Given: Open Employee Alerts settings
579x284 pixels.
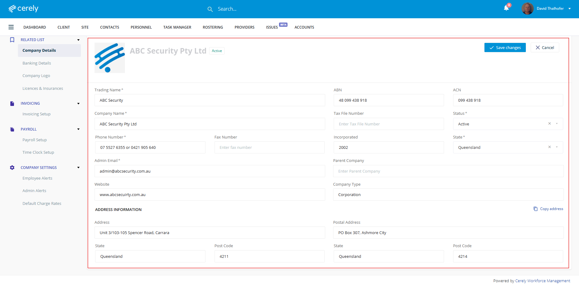Looking at the screenshot, I should pos(37,178).
